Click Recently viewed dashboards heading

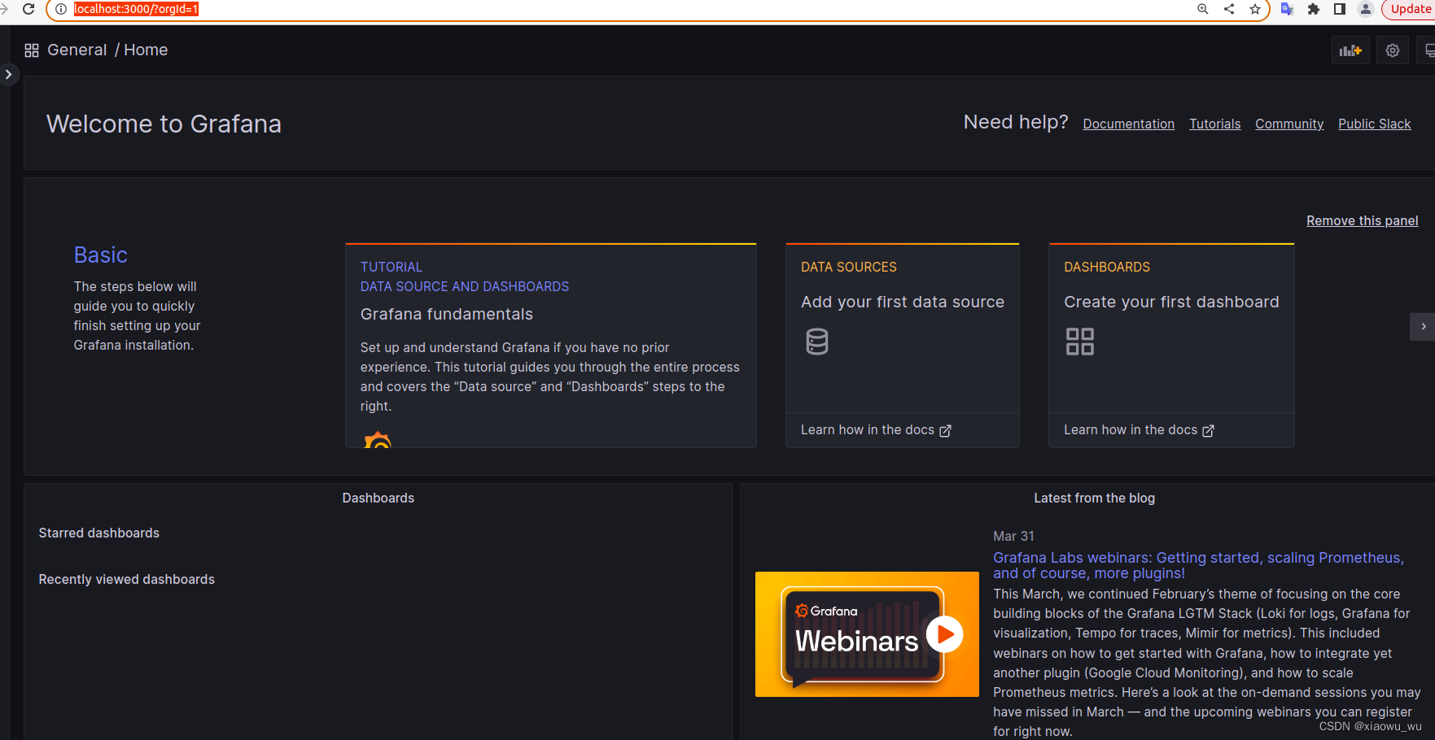127,579
